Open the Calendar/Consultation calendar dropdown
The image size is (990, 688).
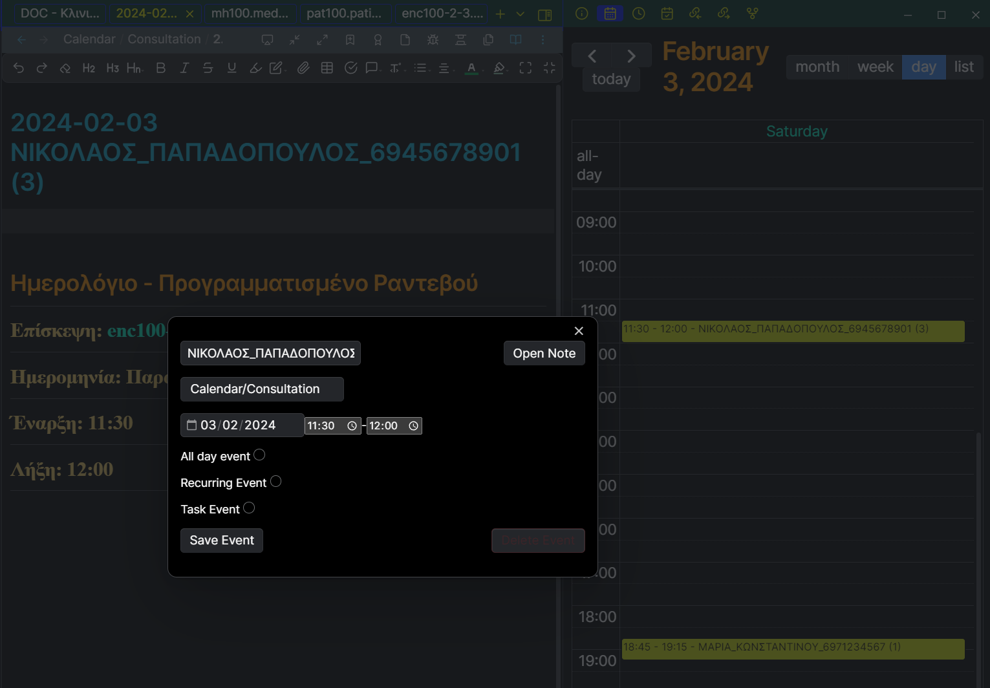[262, 389]
